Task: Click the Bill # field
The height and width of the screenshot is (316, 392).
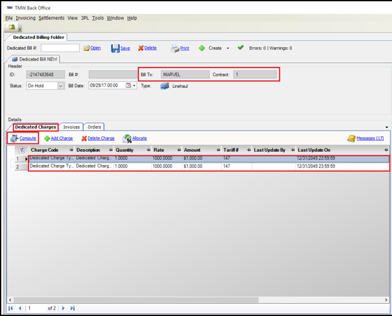Action: point(113,75)
